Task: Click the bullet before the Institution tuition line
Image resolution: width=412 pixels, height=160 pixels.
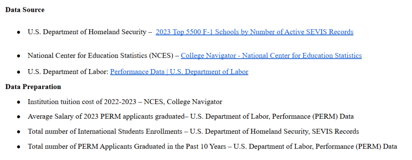Action: [18, 102]
